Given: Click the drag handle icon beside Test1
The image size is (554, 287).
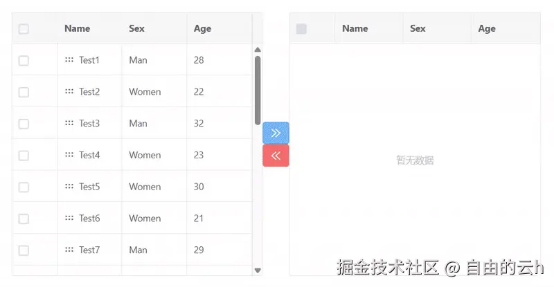Looking at the screenshot, I should click(x=69, y=60).
